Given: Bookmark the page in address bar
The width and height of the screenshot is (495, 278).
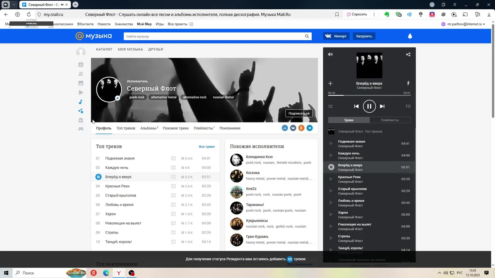Looking at the screenshot, I should pos(337,14).
